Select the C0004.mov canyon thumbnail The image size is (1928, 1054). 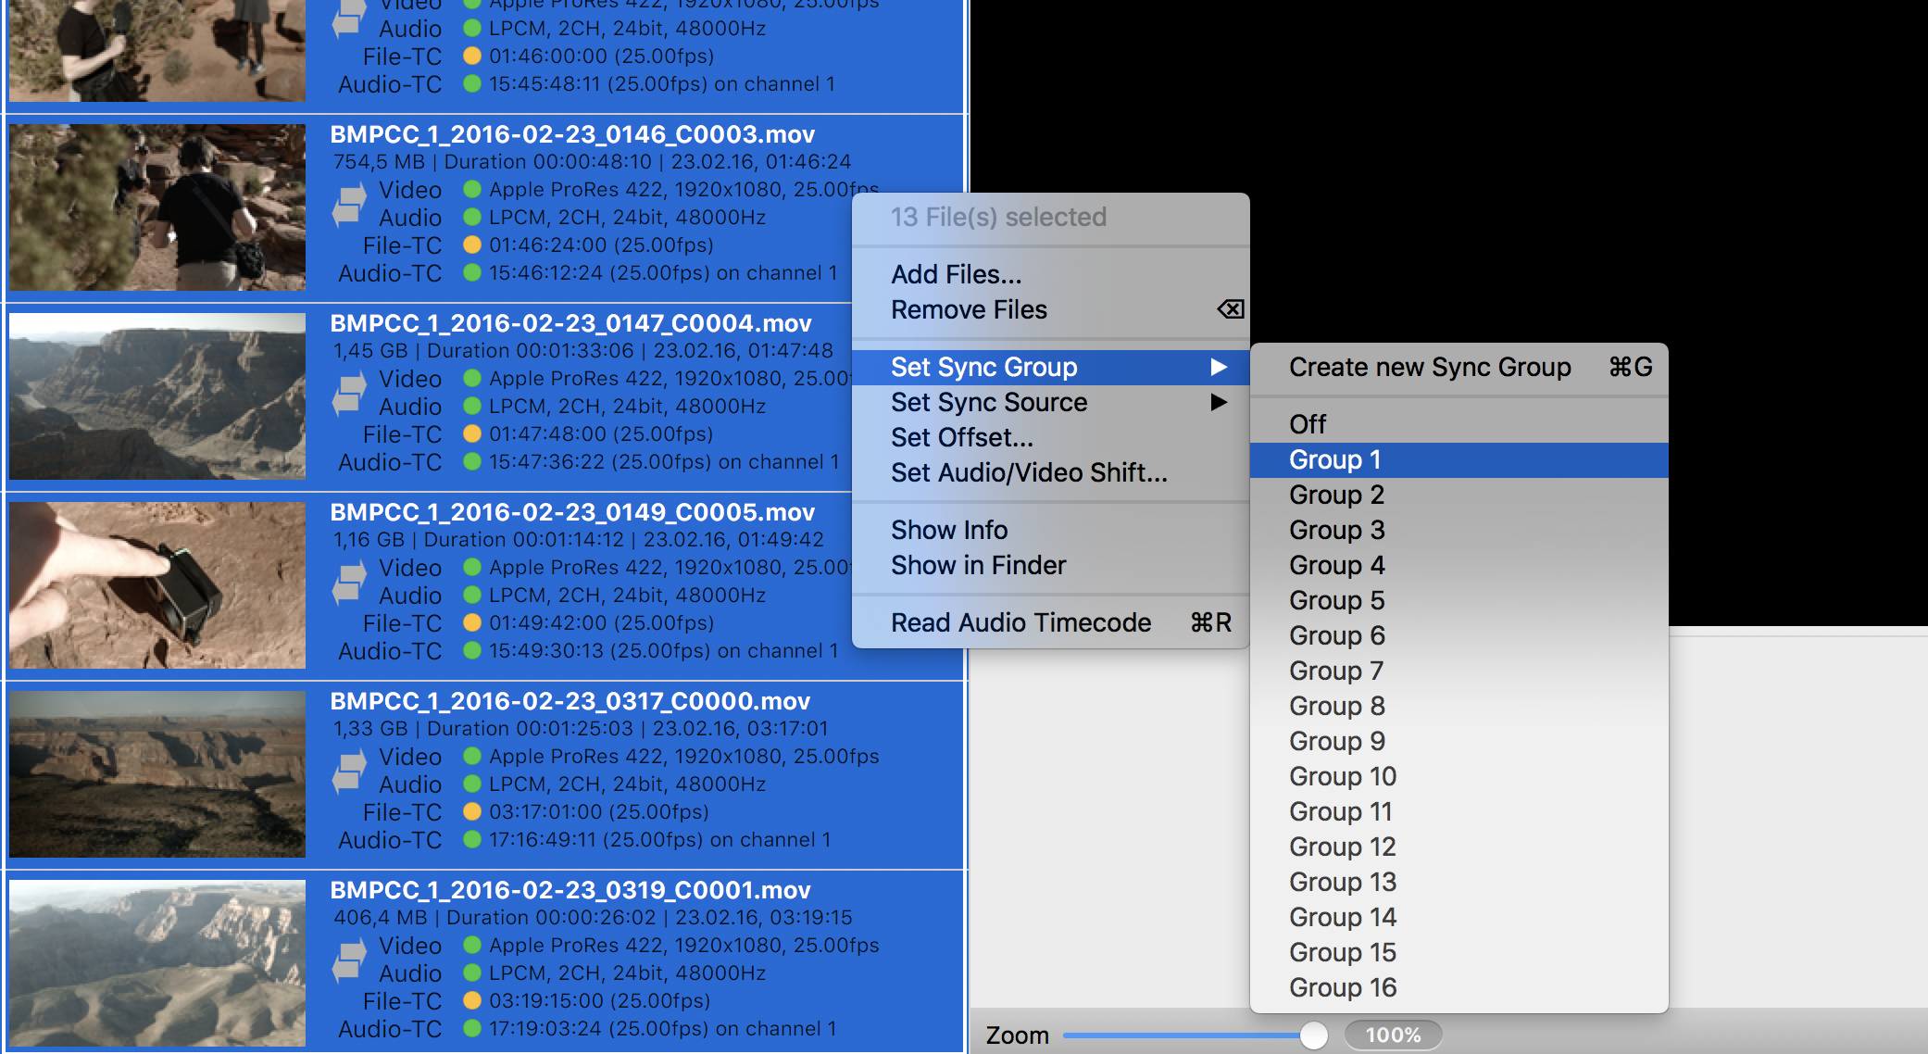(157, 396)
